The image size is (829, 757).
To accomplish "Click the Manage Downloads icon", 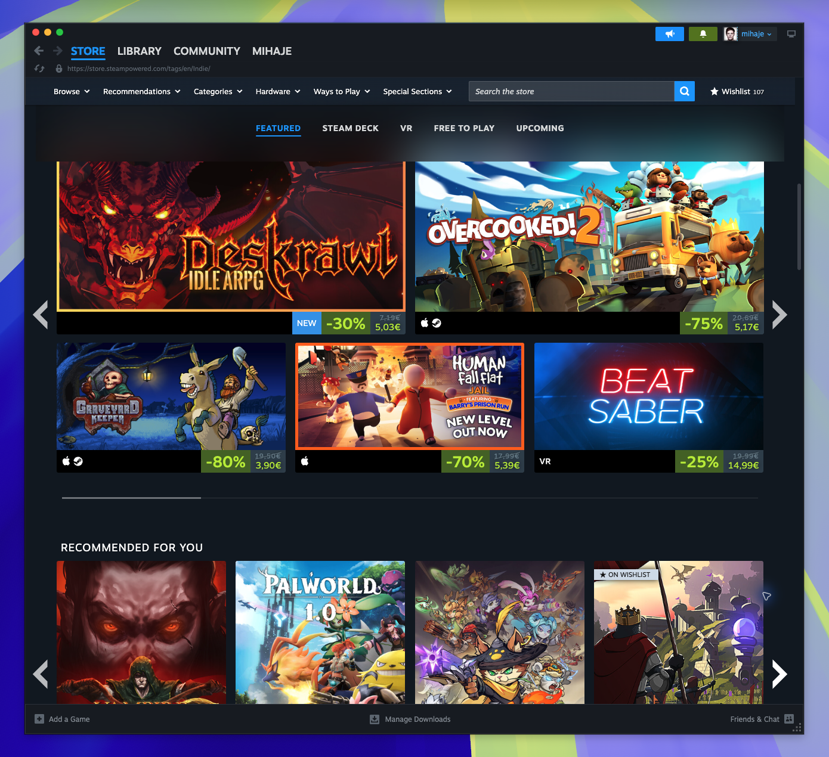I will point(375,719).
